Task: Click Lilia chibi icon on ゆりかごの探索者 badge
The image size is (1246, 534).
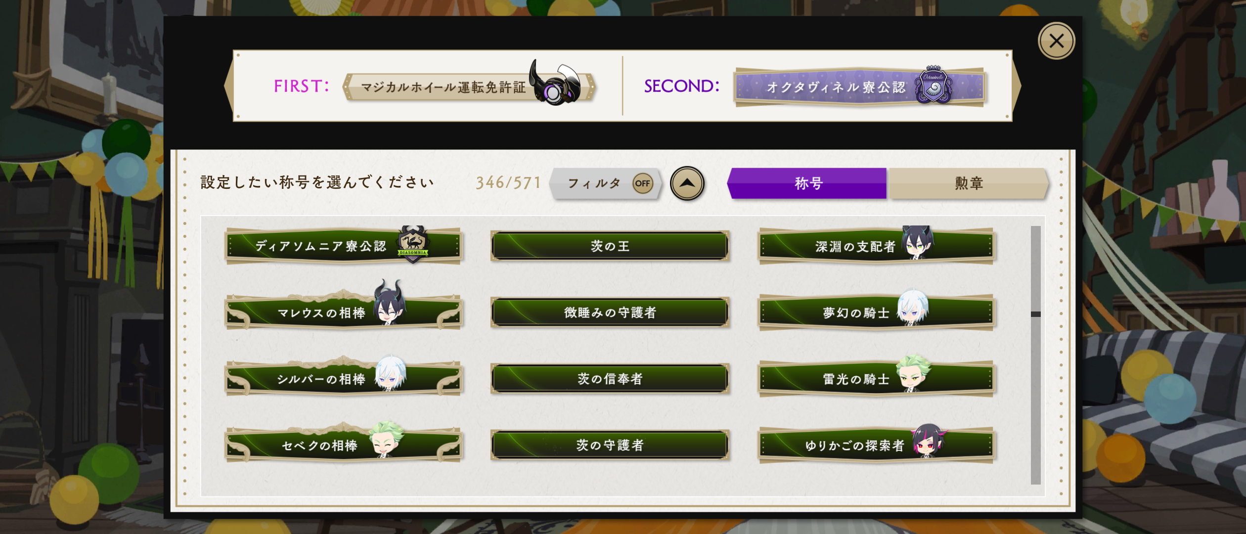Action: click(x=928, y=441)
